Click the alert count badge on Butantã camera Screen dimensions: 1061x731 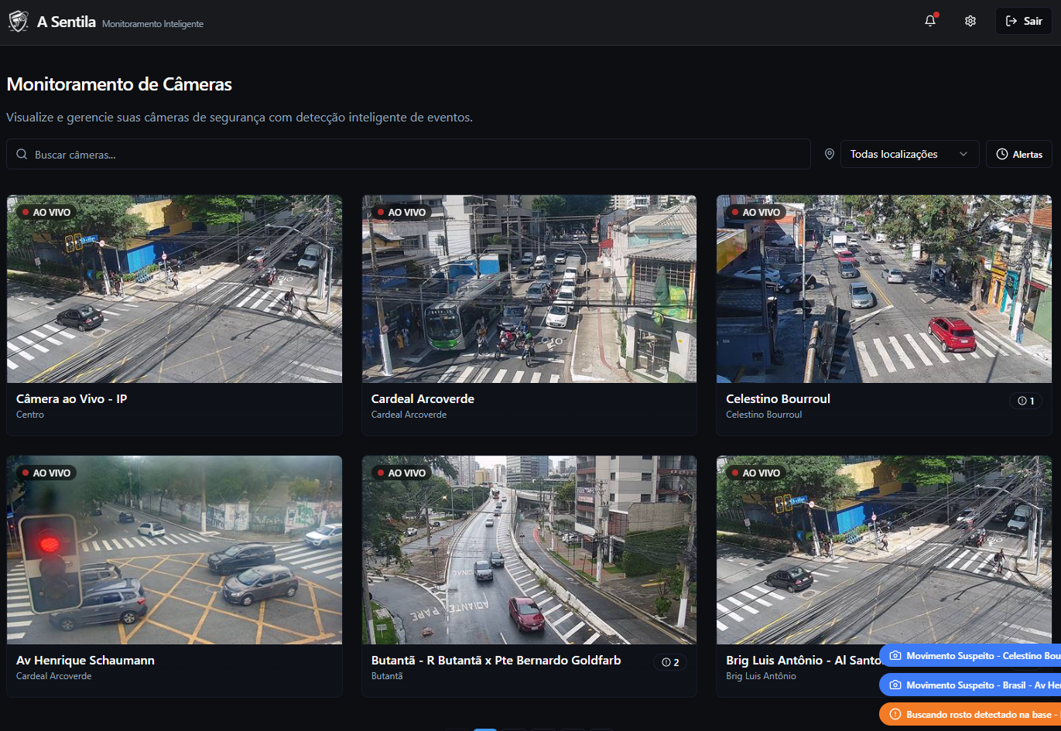[671, 662]
